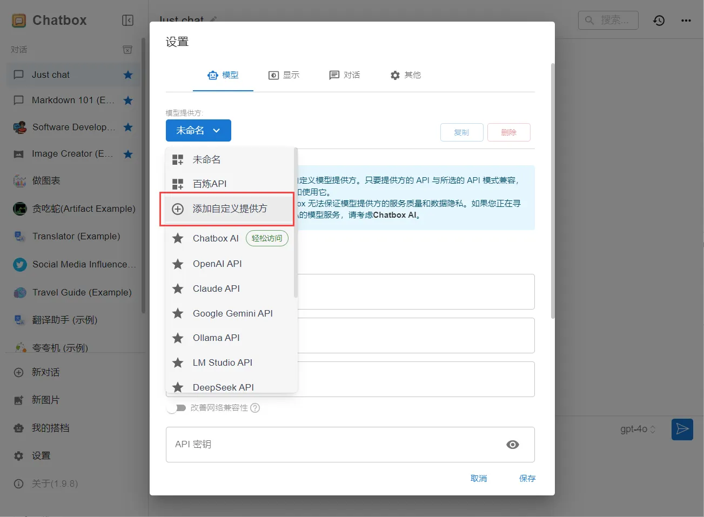The width and height of the screenshot is (704, 517).
Task: Click 保存 to save settings
Action: [x=527, y=479]
